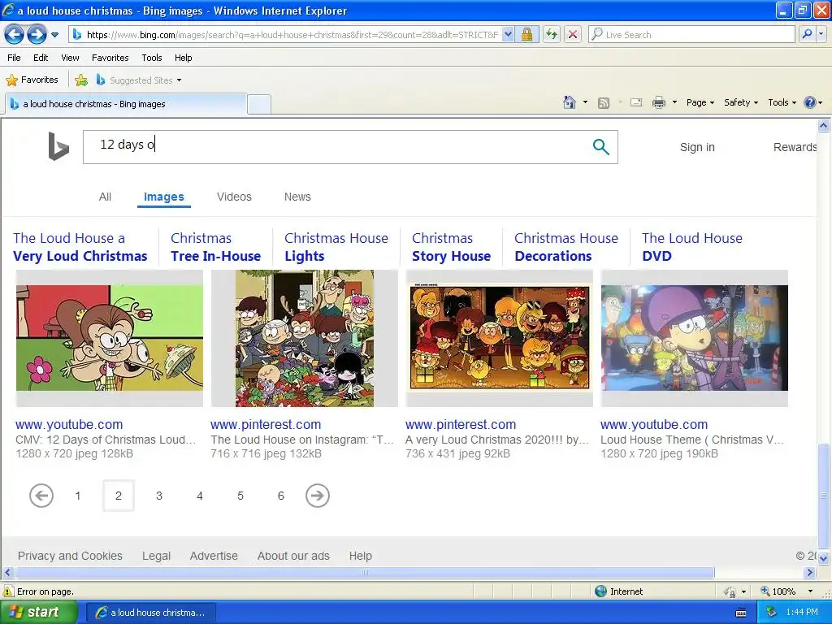
Task: Click the next results page arrow
Action: tap(318, 496)
